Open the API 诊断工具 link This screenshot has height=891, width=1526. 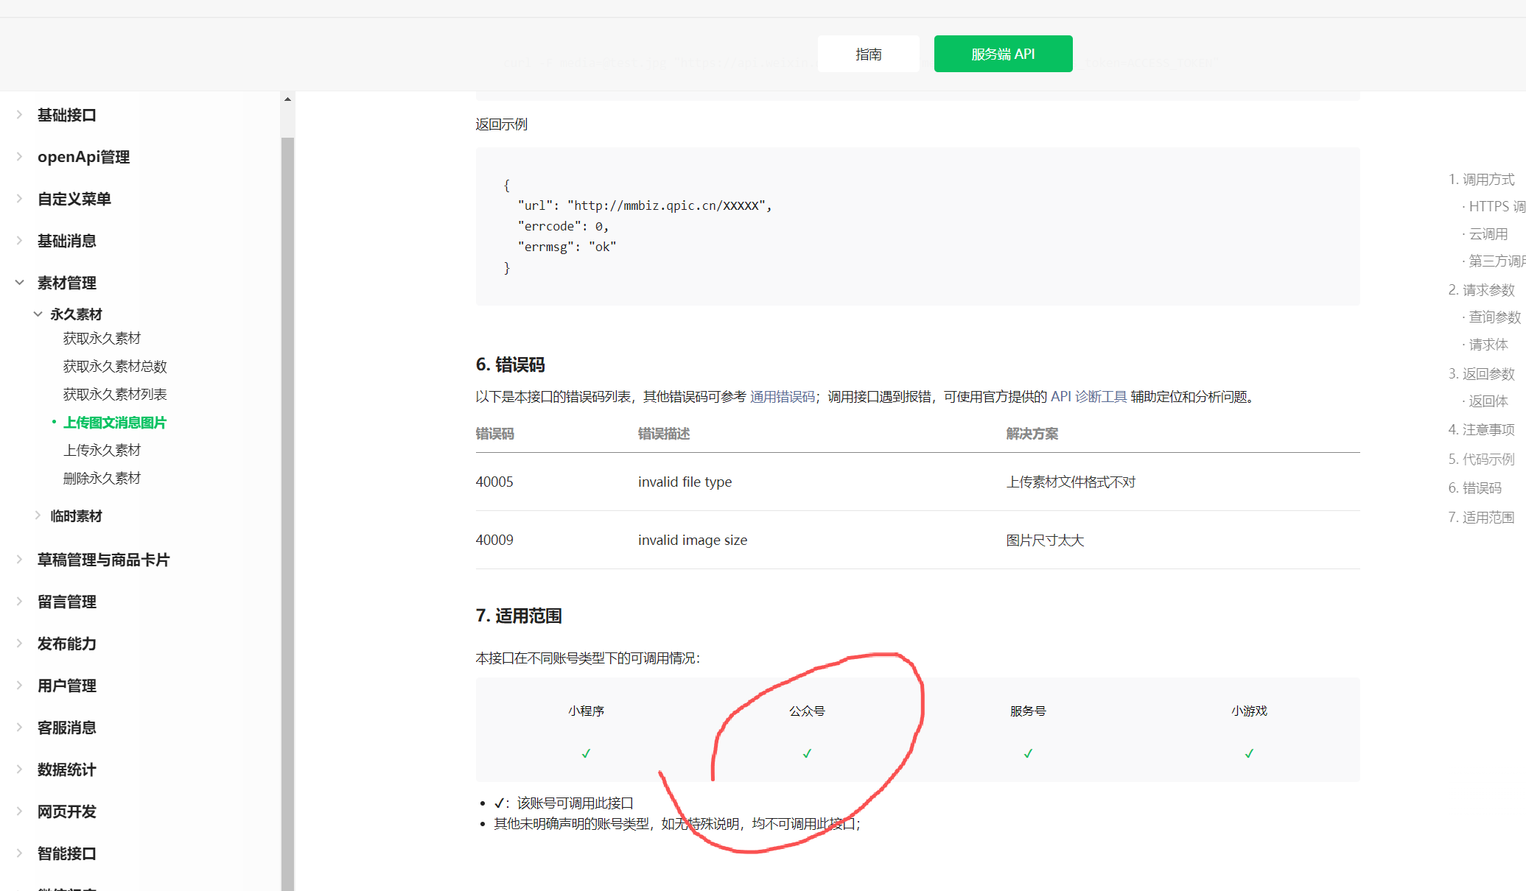tap(1088, 397)
